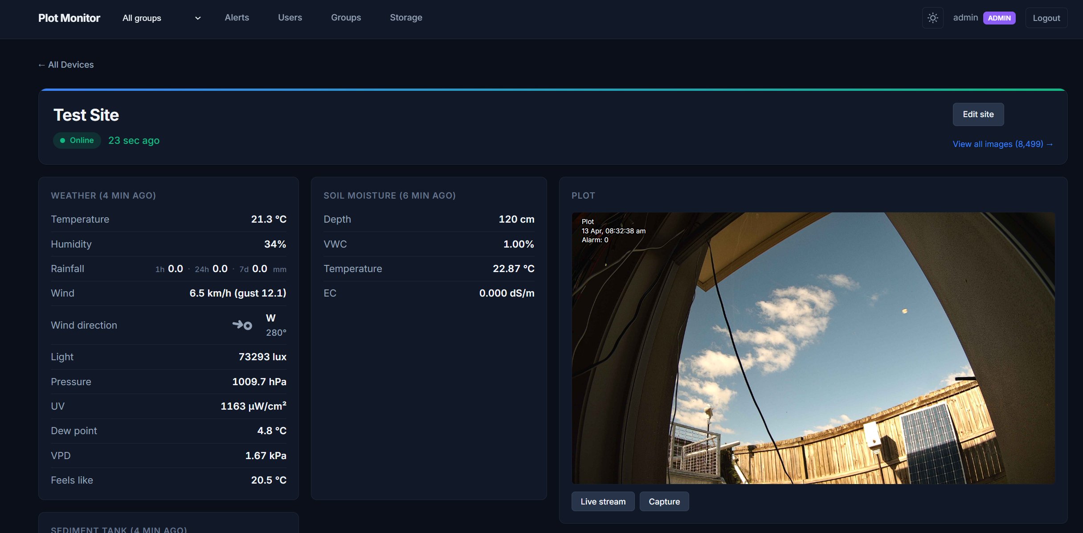Viewport: 1083px width, 533px height.
Task: Click the back arrow next to All Devices
Action: [x=41, y=65]
